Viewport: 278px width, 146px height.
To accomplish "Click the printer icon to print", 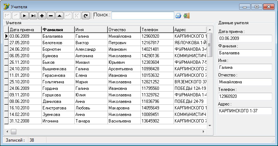I will (178, 16).
